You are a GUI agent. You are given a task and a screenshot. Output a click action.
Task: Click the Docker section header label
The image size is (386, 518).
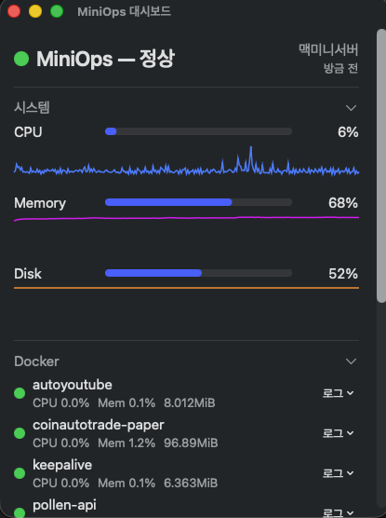pos(36,361)
